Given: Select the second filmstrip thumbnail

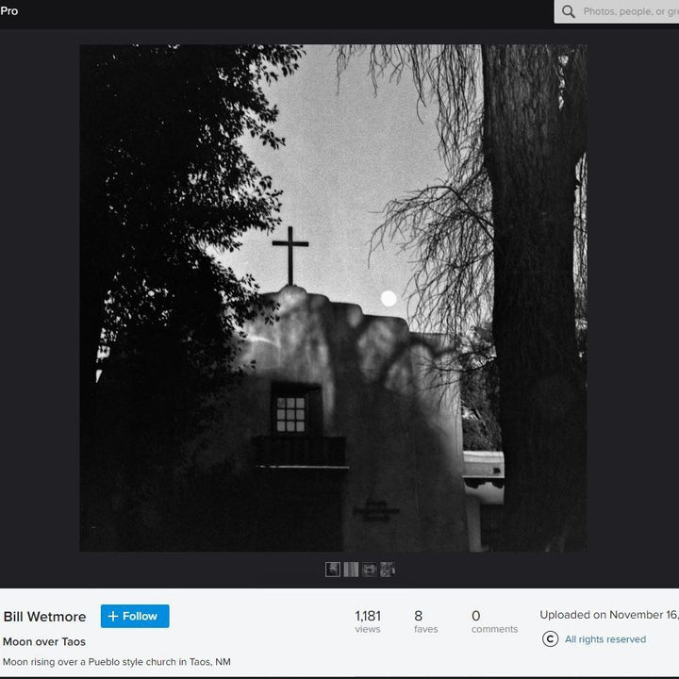Looking at the screenshot, I should tap(351, 570).
